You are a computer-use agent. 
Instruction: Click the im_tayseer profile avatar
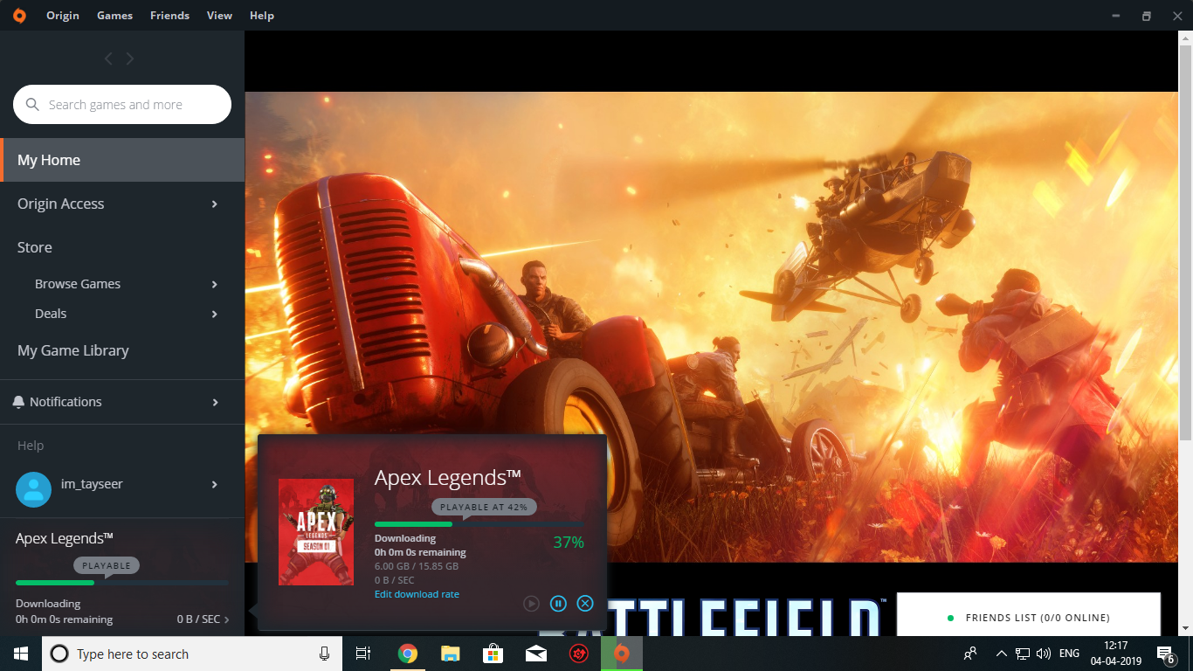pyautogui.click(x=33, y=489)
